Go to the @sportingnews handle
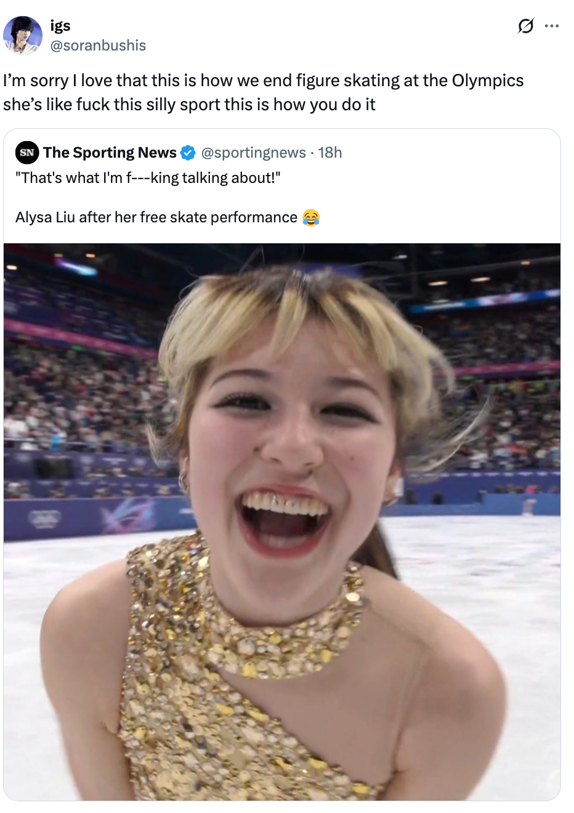 pos(253,153)
